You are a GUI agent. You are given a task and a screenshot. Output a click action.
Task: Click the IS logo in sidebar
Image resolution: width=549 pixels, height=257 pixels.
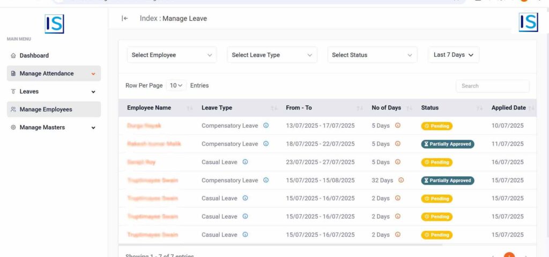54,24
